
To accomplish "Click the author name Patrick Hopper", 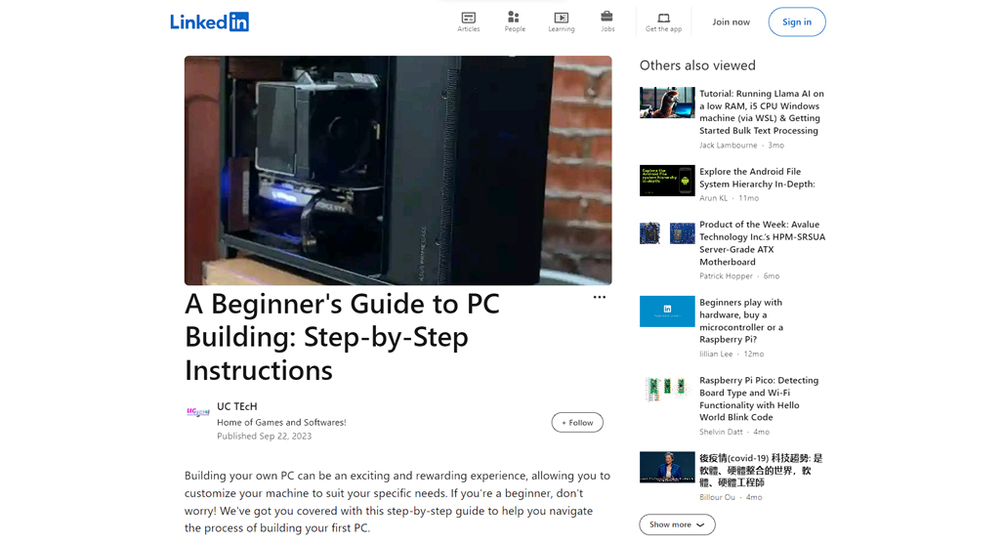I will click(x=726, y=276).
